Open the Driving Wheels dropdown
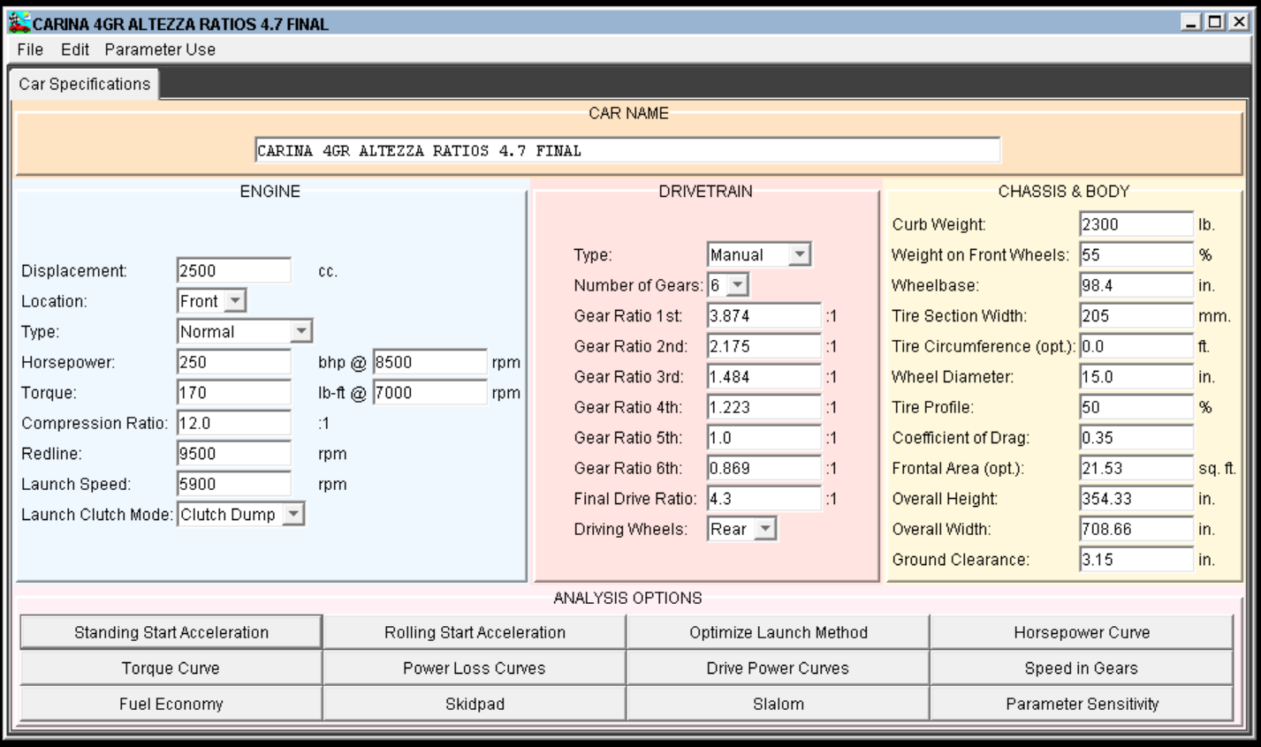 [742, 529]
